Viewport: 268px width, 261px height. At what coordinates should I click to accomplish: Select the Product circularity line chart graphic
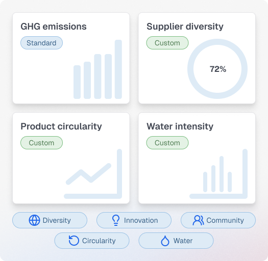[93, 174]
